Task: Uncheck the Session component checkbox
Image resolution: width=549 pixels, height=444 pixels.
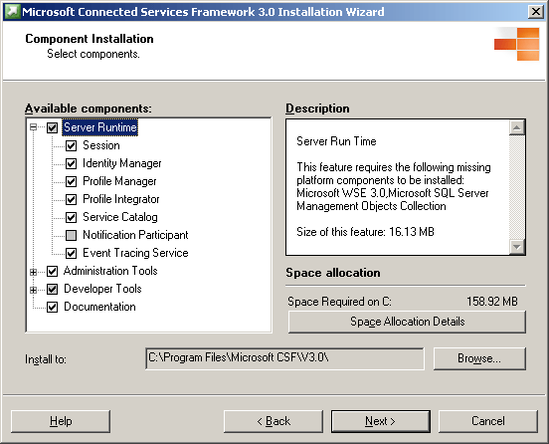Action: 71,145
